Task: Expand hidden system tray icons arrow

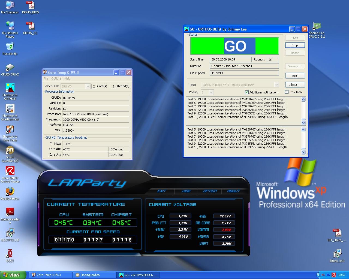Action: pyautogui.click(x=318, y=275)
